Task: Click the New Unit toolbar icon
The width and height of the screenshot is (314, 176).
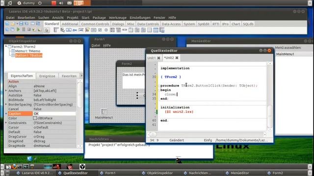Action: [x=7, y=23]
